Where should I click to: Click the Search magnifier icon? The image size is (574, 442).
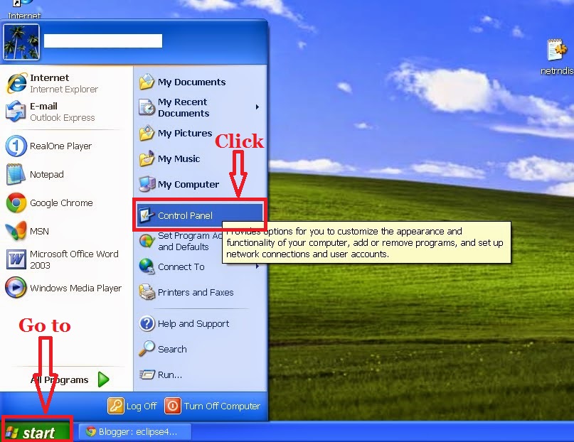coord(147,349)
